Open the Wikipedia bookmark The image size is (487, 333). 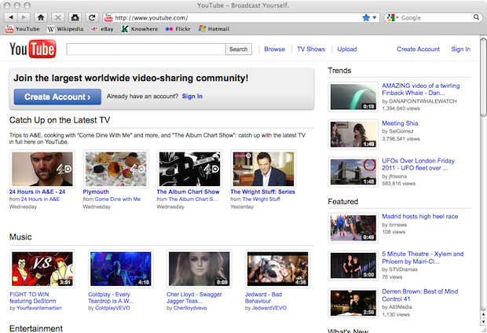click(x=65, y=29)
